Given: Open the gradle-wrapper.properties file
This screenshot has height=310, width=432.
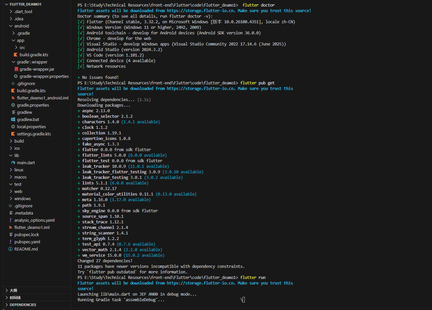Looking at the screenshot, I should pyautogui.click(x=44, y=76).
